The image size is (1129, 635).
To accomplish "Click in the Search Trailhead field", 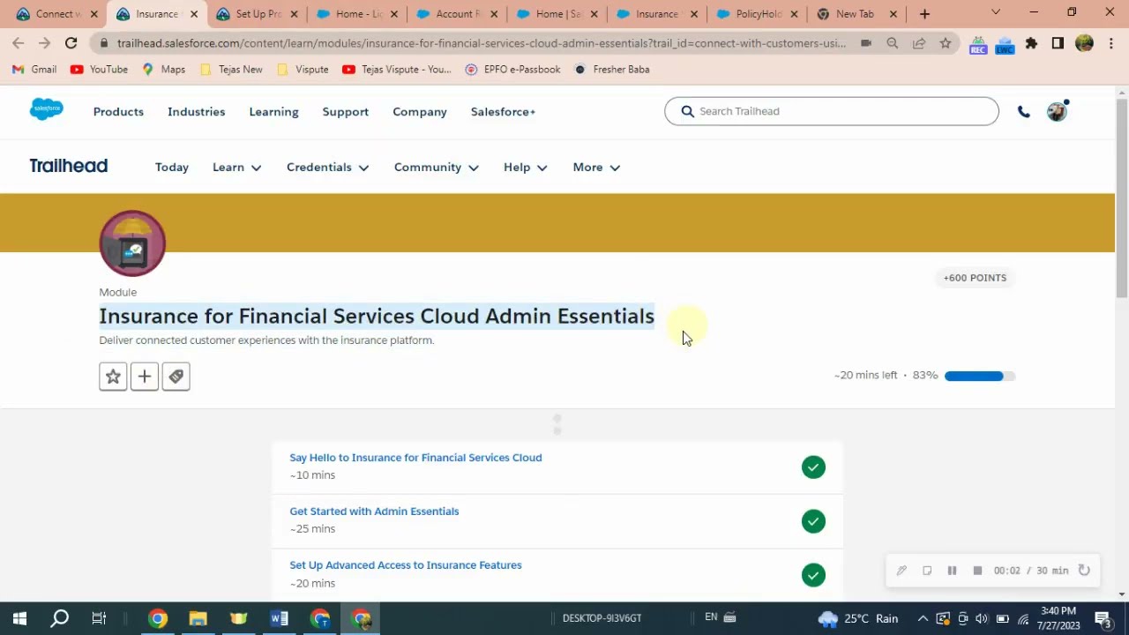I will coord(832,111).
